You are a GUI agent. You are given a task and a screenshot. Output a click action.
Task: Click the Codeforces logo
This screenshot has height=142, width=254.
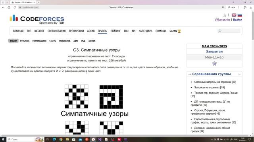coord(37,19)
